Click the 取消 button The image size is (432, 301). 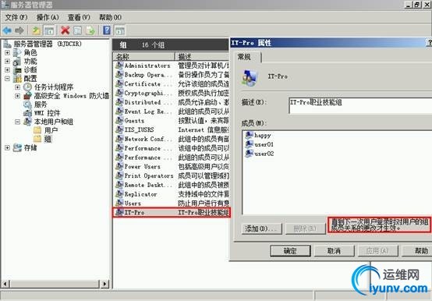click(x=335, y=250)
